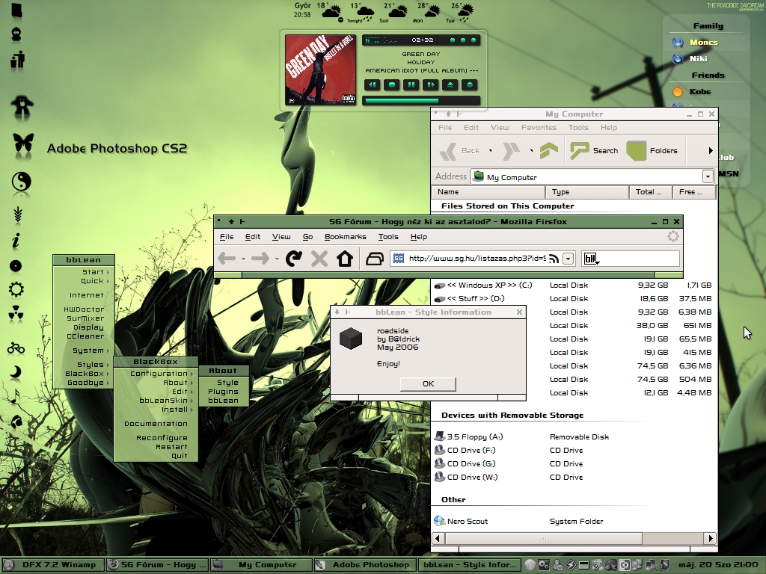766x574 pixels.
Task: Choose Plugins in the About submenu
Action: (x=223, y=392)
